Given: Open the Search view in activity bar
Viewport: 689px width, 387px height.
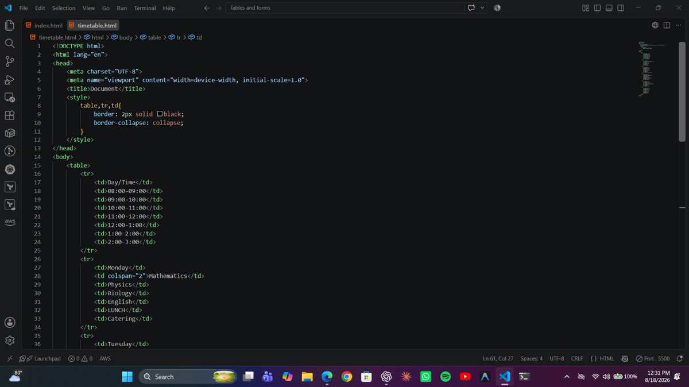Looking at the screenshot, I should [x=10, y=43].
